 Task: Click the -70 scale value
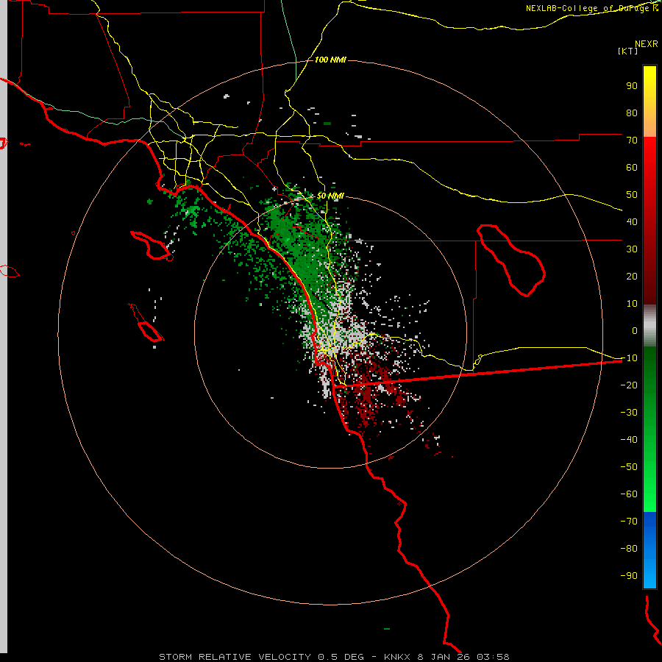click(x=629, y=522)
